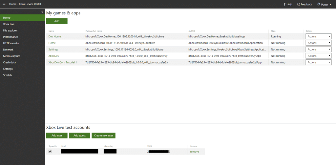Open the Dev Home app link
This screenshot has height=165, width=336.
coord(55,36)
